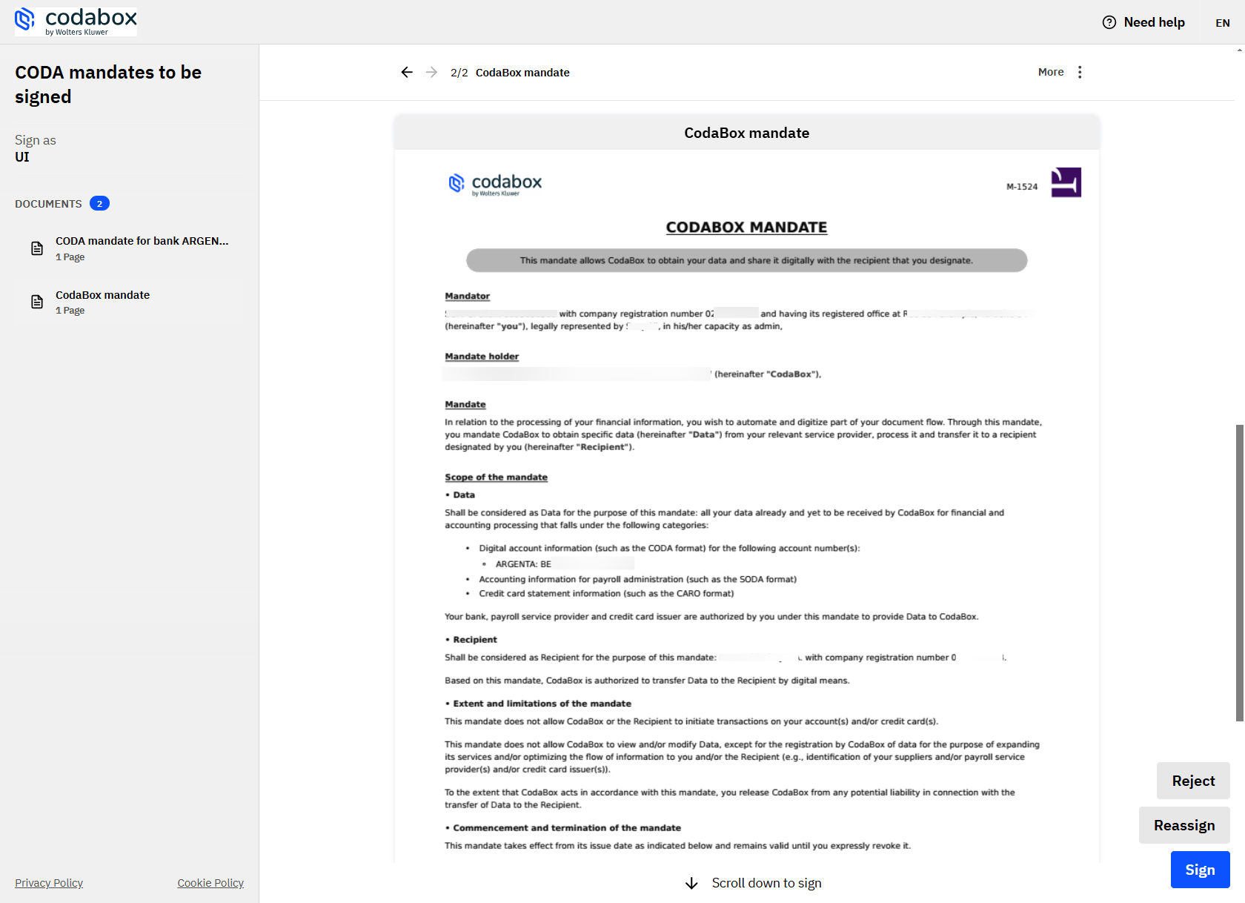Viewport: 1245px width, 903px height.
Task: Open CODA mandate for bank ARGEN... document
Action: click(x=129, y=248)
